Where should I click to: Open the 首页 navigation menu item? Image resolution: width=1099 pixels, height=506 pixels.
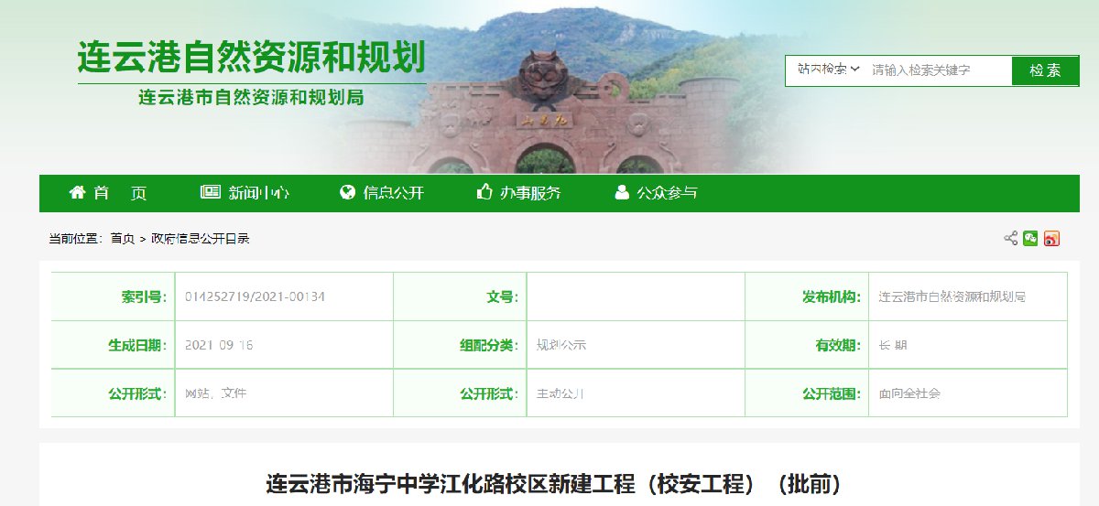tap(108, 193)
